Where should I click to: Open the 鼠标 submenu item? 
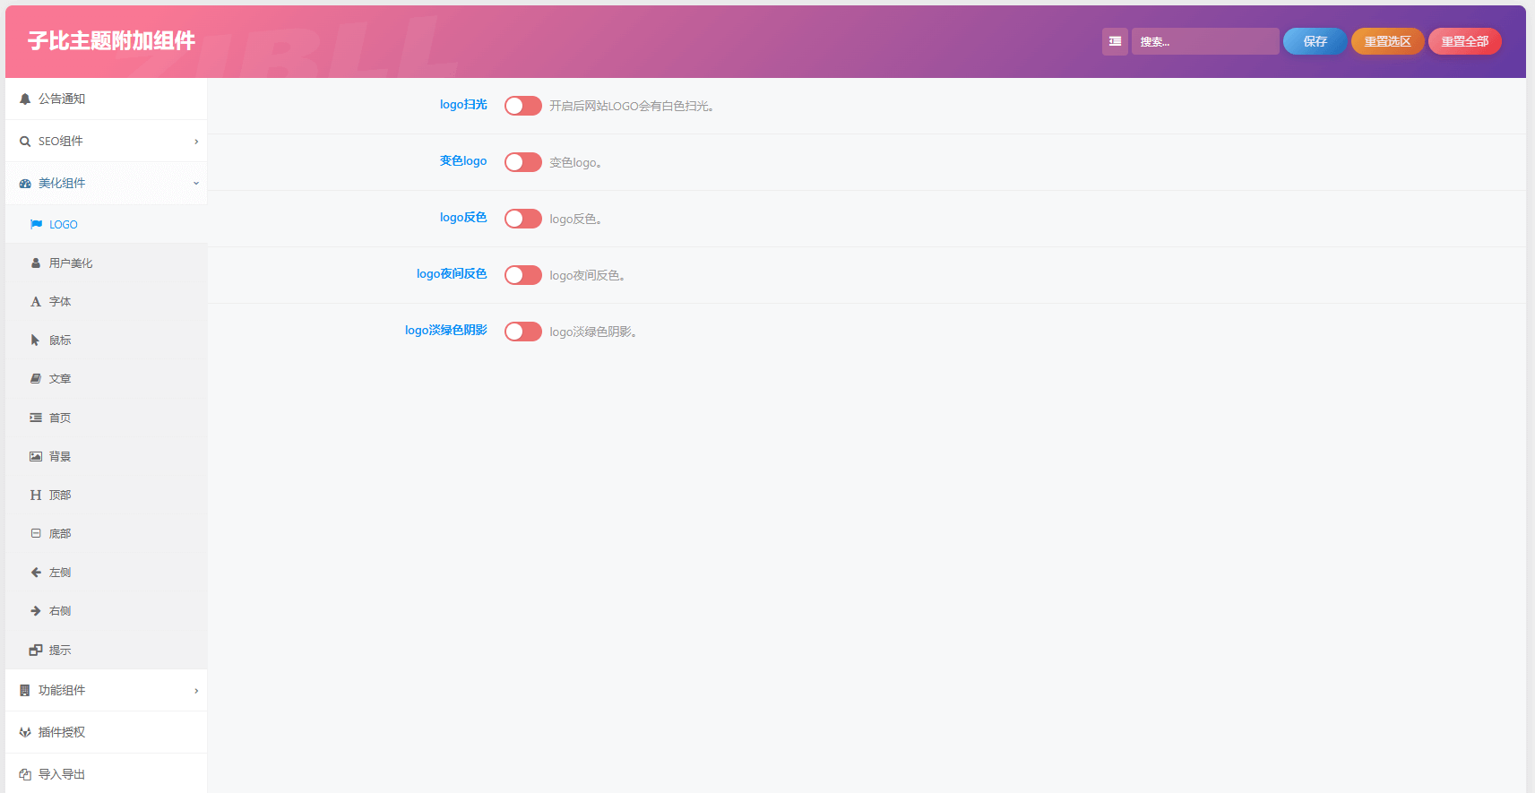point(106,340)
